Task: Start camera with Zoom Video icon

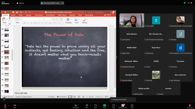Action: pos(15,105)
